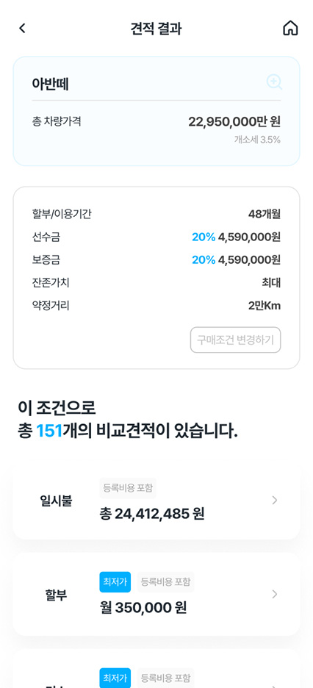Image resolution: width=313 pixels, height=688 pixels.
Task: Click the 구매조건 변경하기 button
Action: (235, 340)
